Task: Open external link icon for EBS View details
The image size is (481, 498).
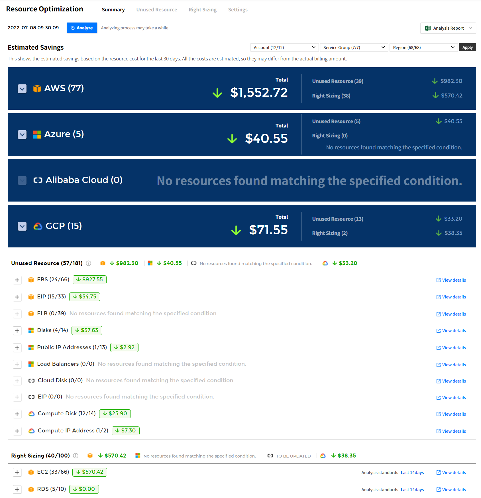Action: coord(438,280)
